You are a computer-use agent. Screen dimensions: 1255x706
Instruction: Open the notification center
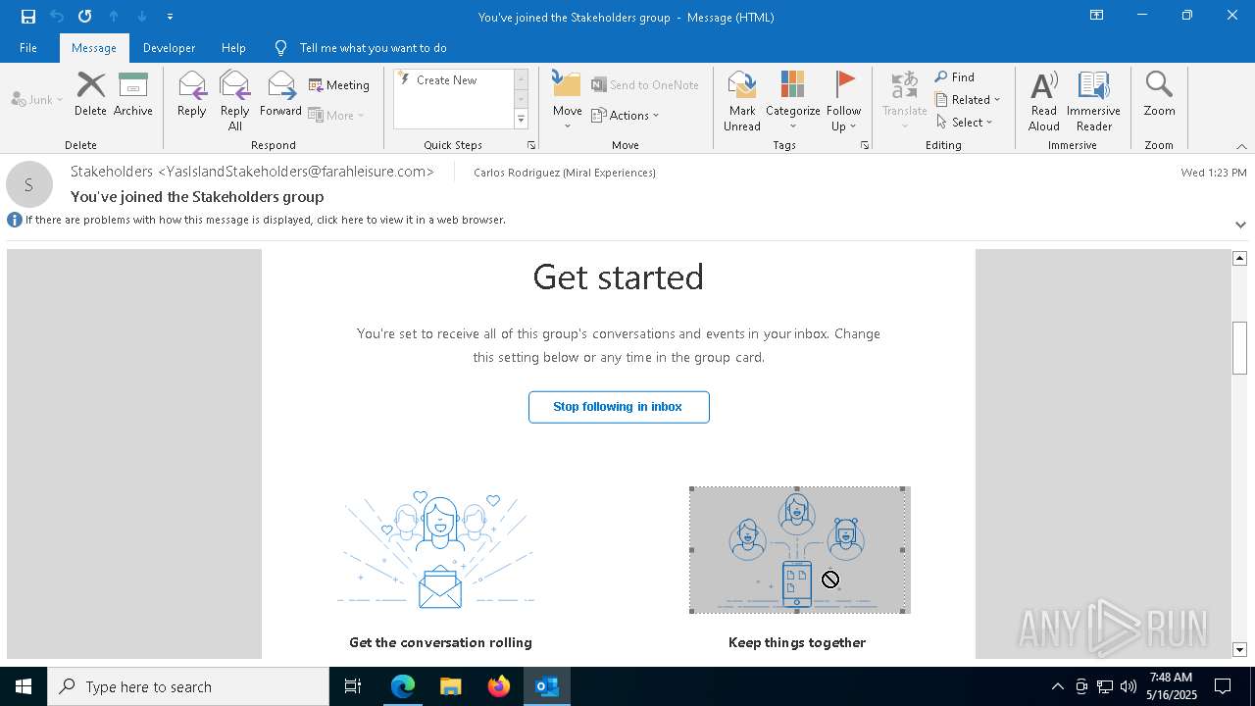click(x=1223, y=686)
